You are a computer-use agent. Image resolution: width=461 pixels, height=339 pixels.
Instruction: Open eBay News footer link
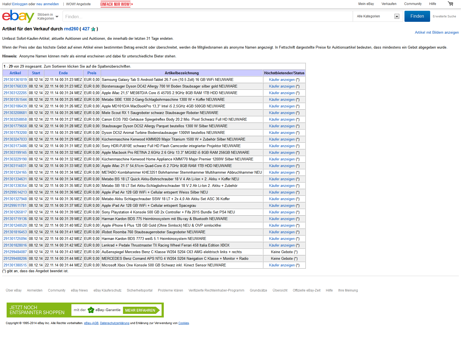click(79, 290)
